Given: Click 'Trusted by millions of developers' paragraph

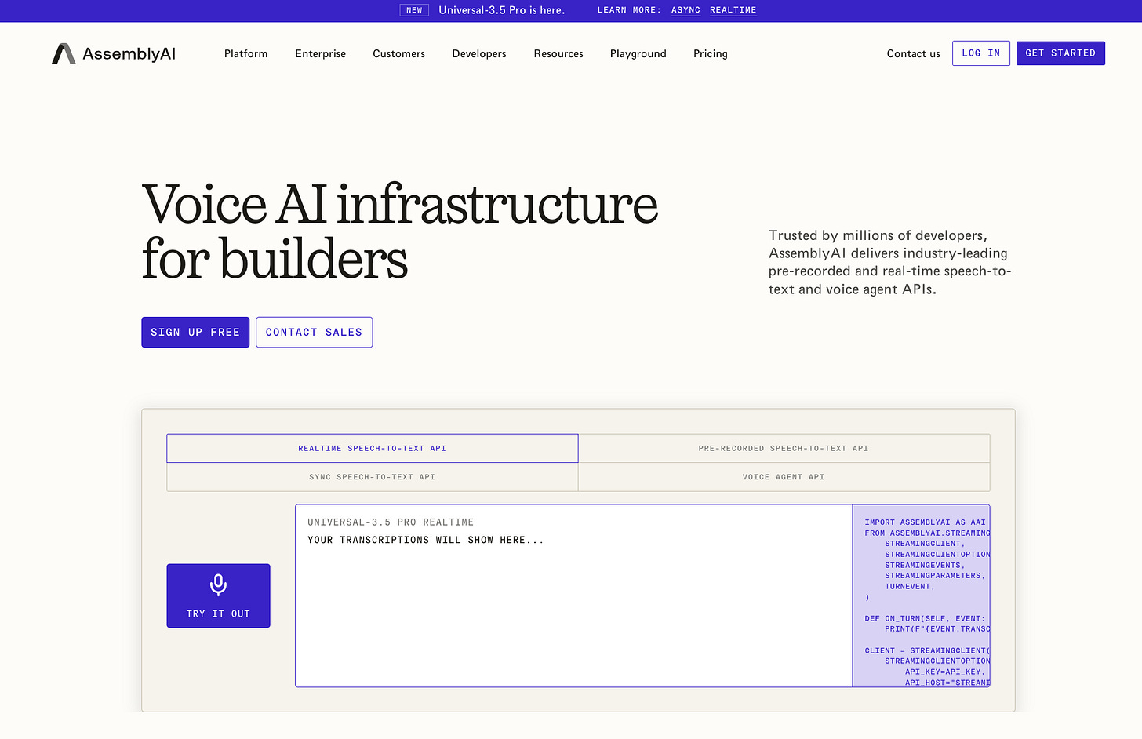Looking at the screenshot, I should [x=890, y=262].
